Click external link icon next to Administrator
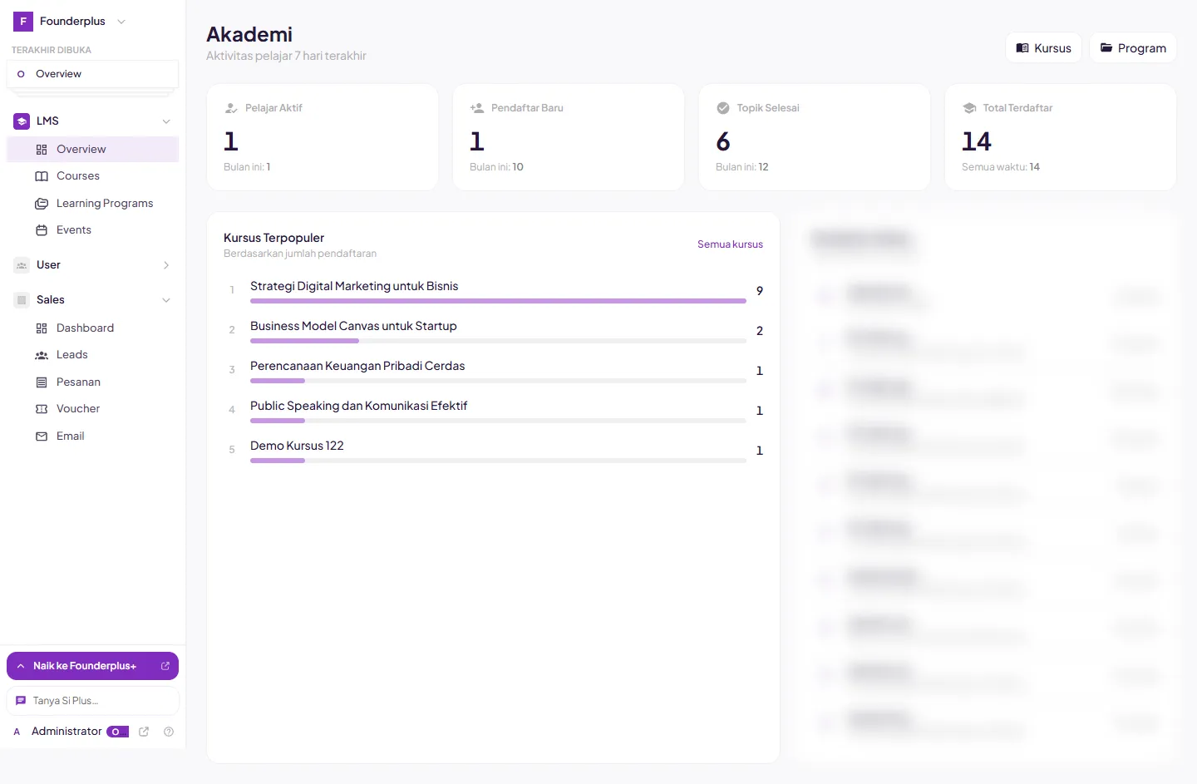The height and width of the screenshot is (784, 1197). pos(144,732)
